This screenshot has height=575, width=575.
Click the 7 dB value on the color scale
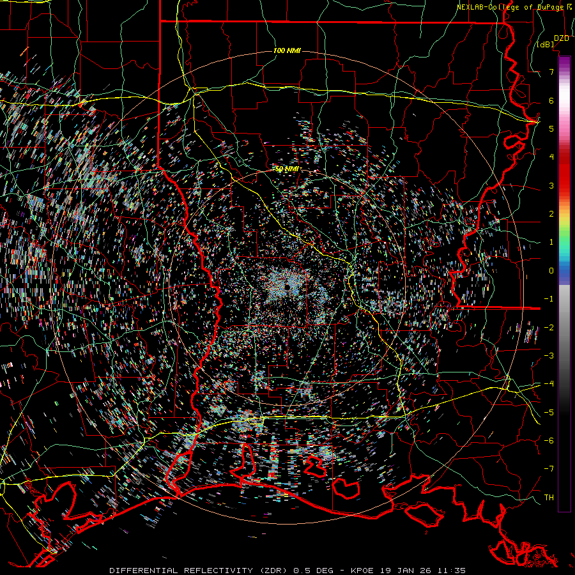pyautogui.click(x=551, y=72)
